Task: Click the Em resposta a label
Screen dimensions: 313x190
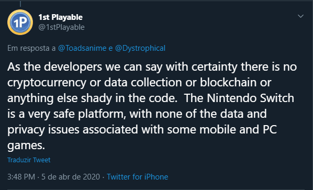Action: pos(31,48)
